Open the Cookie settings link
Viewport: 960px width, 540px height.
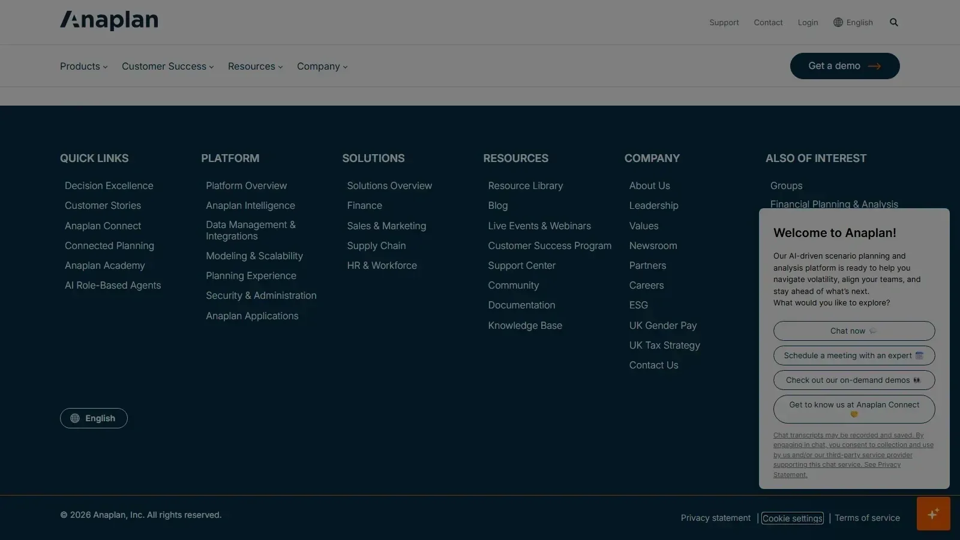793,518
